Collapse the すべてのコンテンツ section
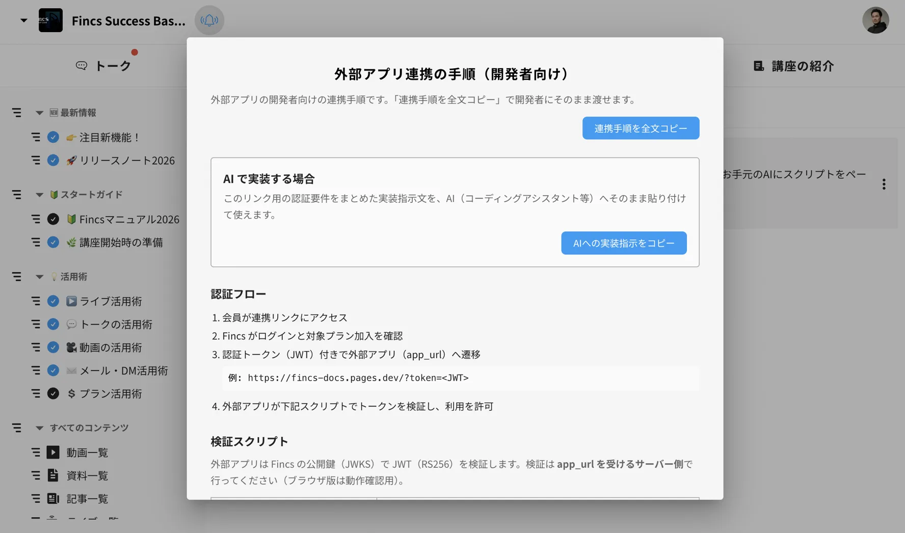Image resolution: width=905 pixels, height=533 pixels. pyautogui.click(x=39, y=428)
